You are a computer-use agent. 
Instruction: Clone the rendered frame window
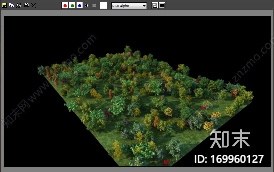tap(19, 5)
